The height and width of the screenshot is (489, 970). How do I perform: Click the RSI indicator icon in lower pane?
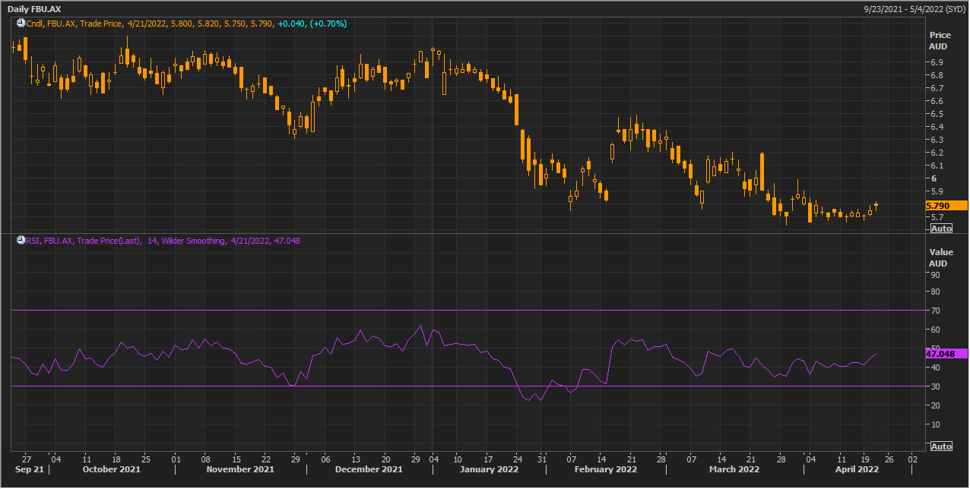[21, 241]
